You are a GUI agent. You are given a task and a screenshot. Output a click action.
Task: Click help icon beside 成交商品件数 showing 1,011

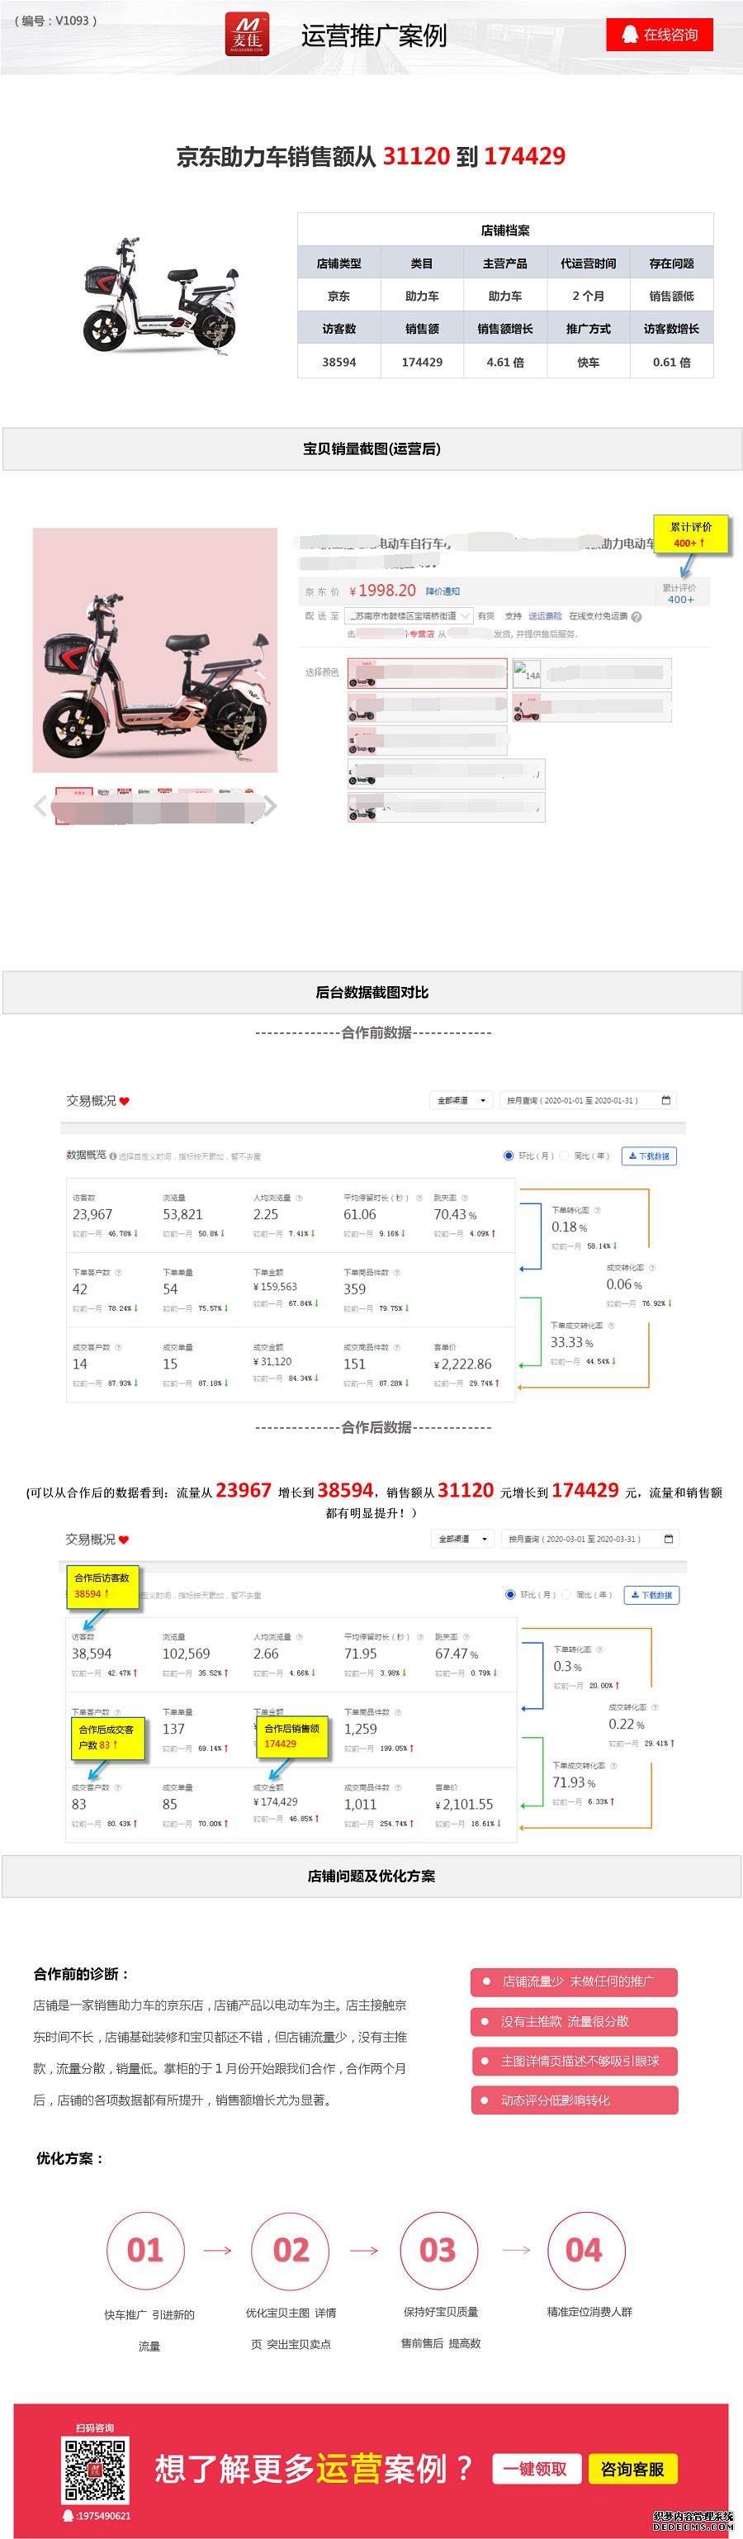click(397, 1787)
